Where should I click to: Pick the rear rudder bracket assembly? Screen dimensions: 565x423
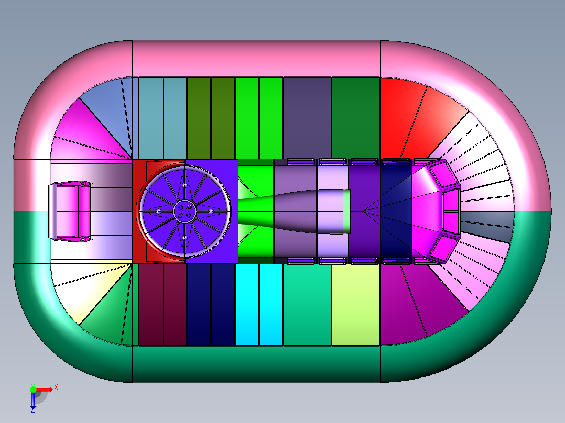pos(70,211)
